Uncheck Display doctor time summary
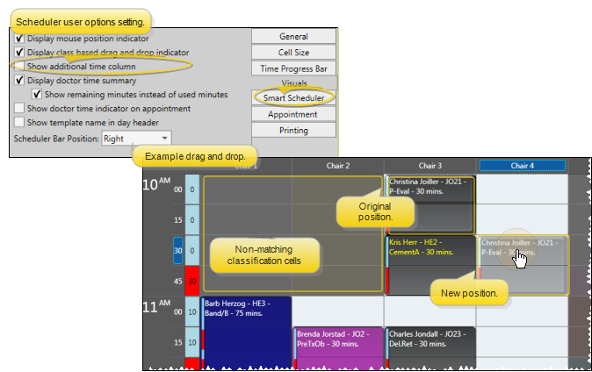 [19, 81]
